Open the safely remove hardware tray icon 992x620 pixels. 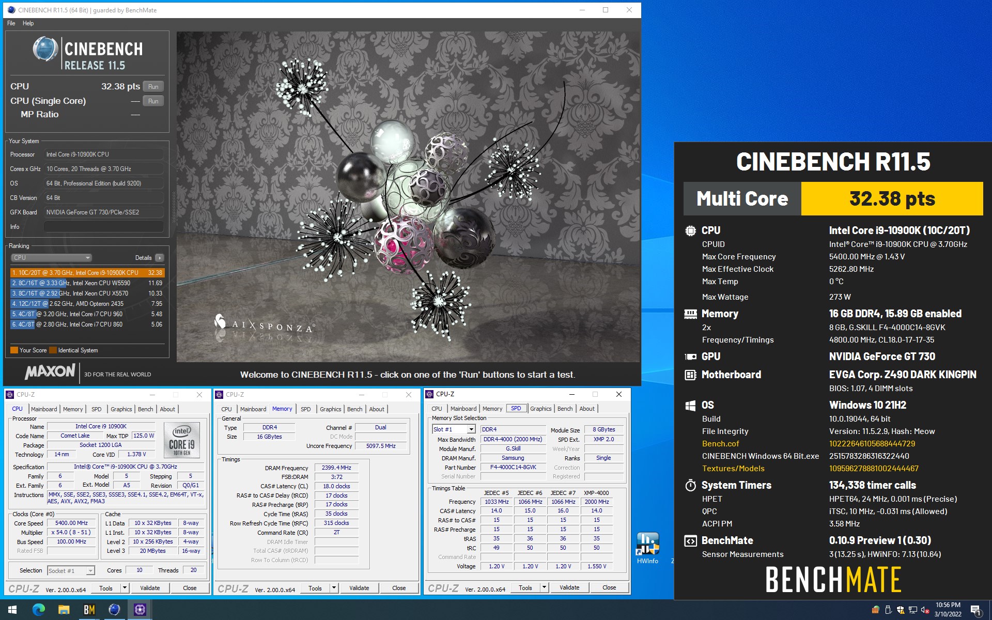click(x=888, y=610)
